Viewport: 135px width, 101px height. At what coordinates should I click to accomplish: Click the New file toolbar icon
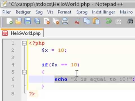(10, 21)
